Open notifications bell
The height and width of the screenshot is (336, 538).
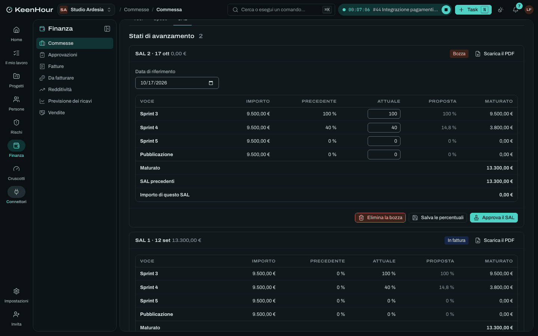coord(516,10)
